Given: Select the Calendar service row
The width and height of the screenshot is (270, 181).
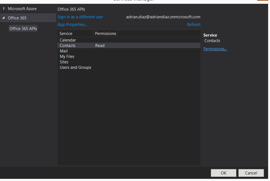Looking at the screenshot, I should [x=129, y=40].
